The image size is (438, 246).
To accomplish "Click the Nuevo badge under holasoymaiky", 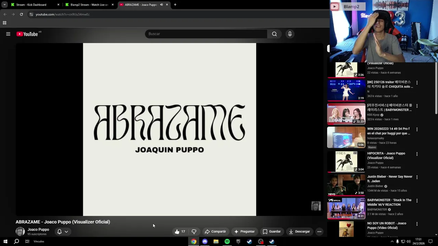I will click(x=372, y=147).
